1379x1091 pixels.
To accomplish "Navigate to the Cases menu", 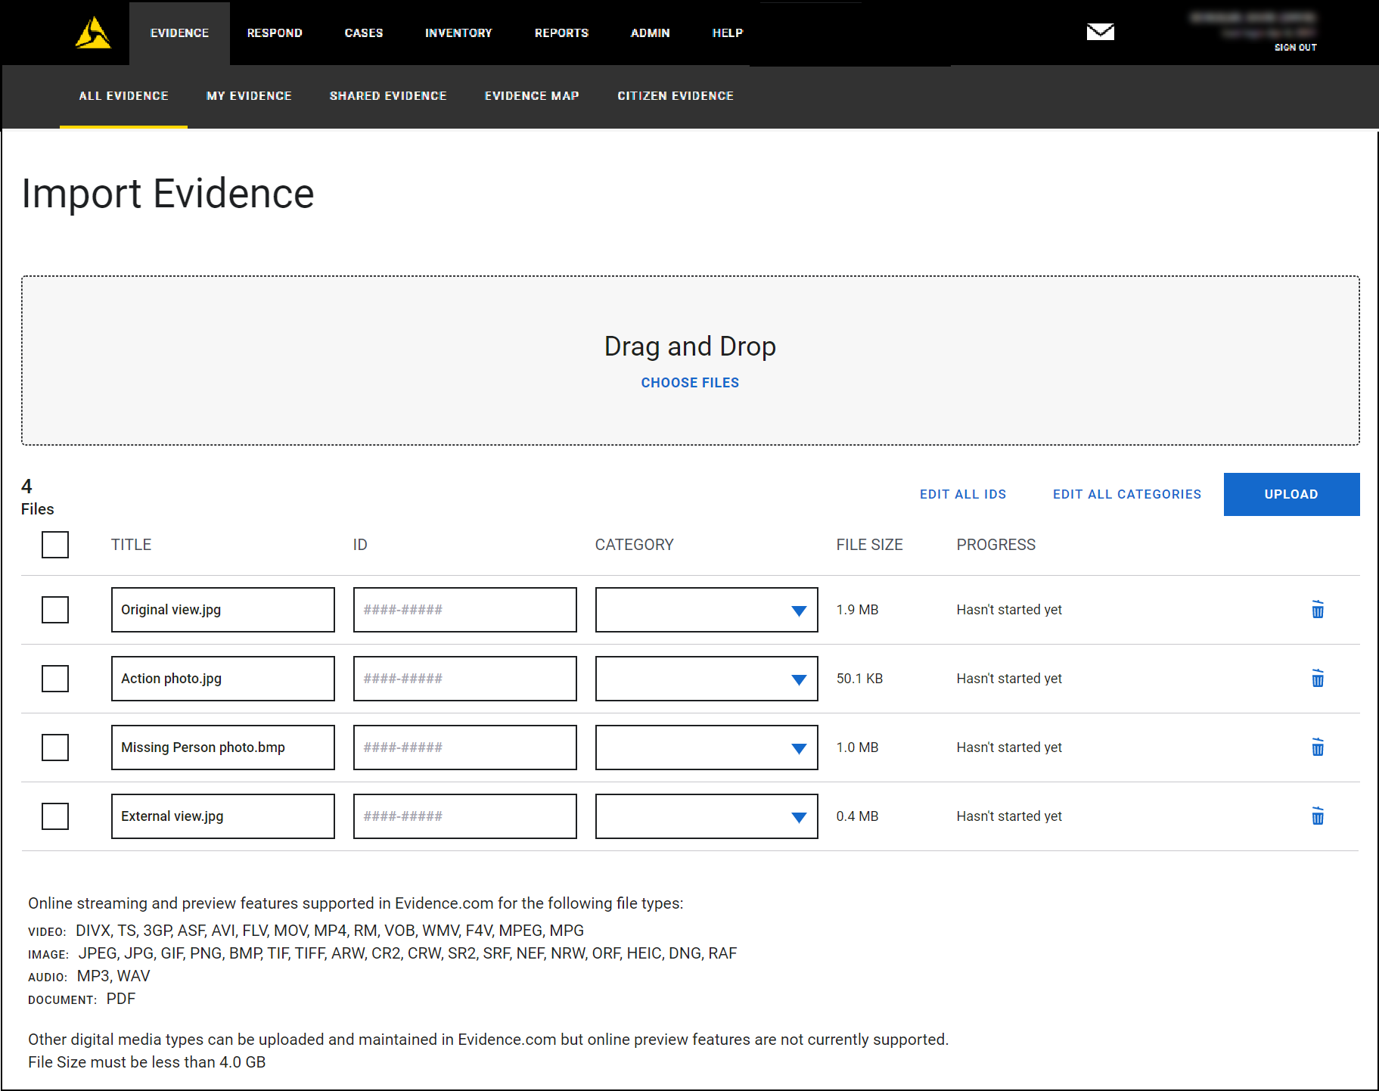I will (x=364, y=33).
